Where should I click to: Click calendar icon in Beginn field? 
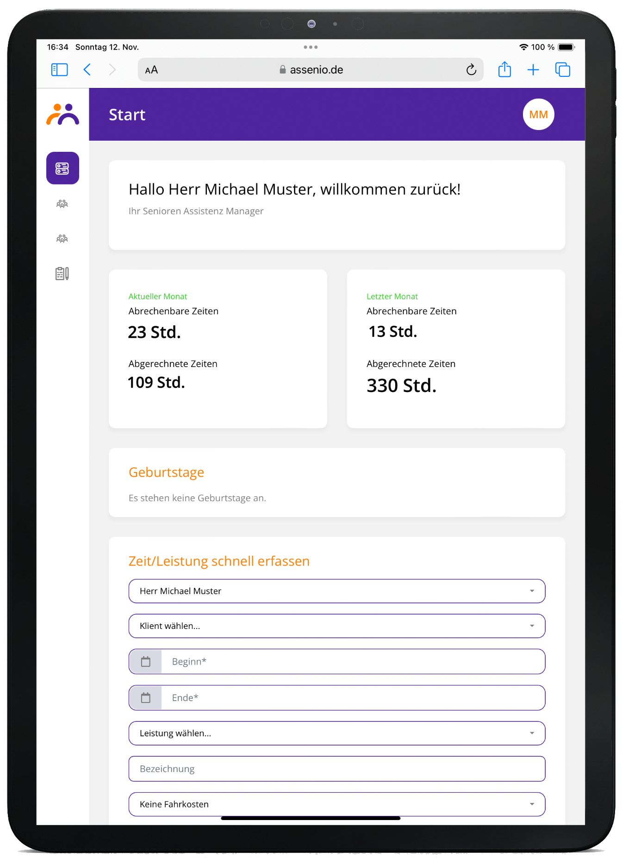(146, 662)
